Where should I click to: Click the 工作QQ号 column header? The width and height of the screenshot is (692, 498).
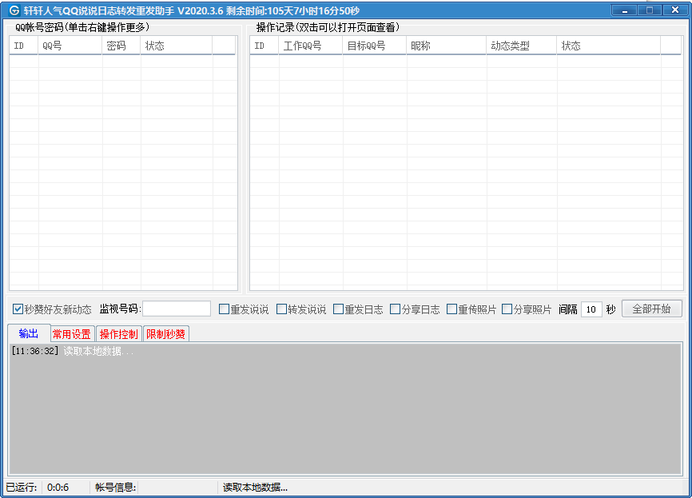(311, 46)
